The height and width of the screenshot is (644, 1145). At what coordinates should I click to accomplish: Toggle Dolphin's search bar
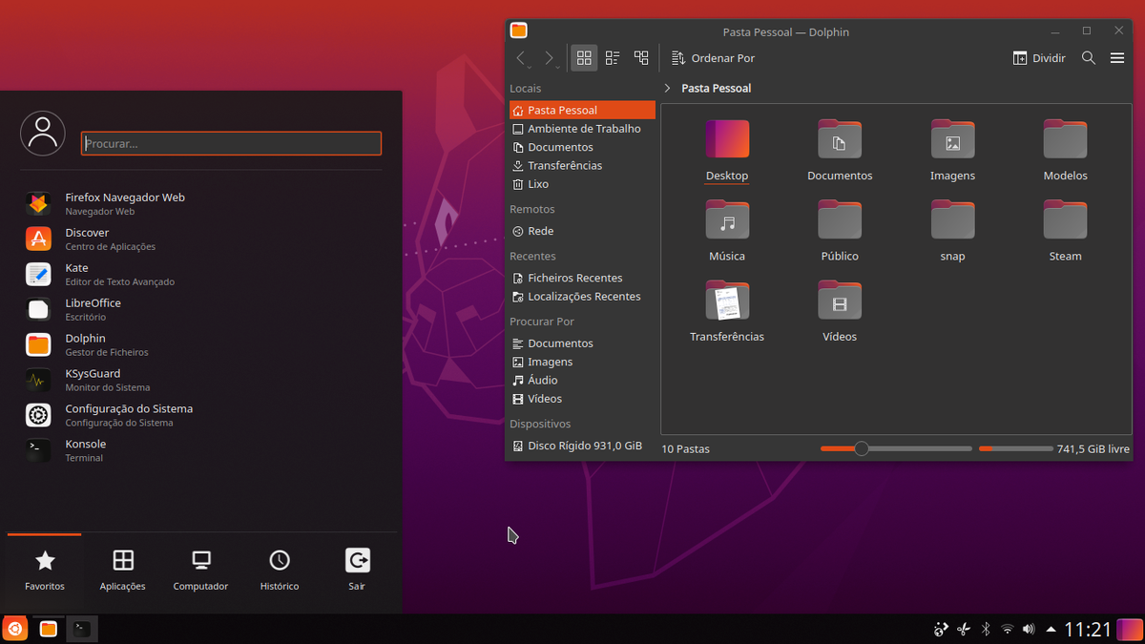pyautogui.click(x=1088, y=57)
